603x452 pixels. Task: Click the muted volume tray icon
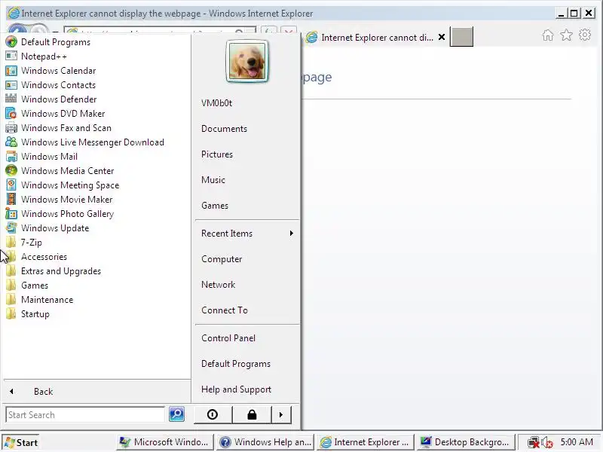[547, 443]
